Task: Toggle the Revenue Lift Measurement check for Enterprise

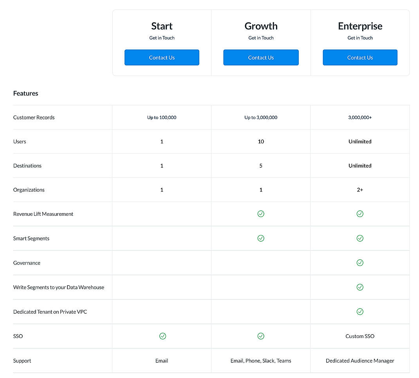Action: [x=360, y=214]
